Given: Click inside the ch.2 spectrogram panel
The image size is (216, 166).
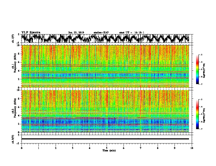Looking at the screenshot, I should pyautogui.click(x=105, y=111).
